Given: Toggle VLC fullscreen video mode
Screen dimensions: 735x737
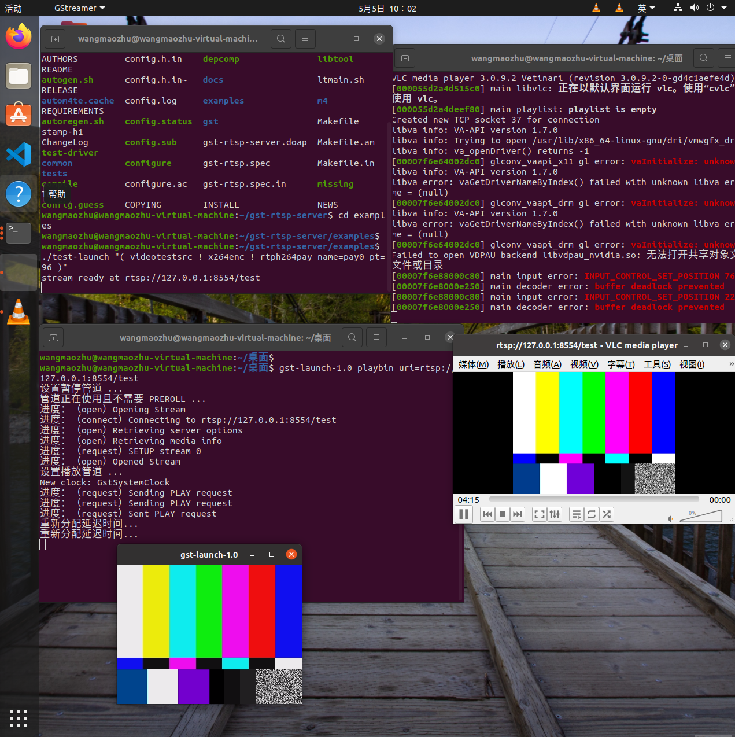Looking at the screenshot, I should point(540,514).
